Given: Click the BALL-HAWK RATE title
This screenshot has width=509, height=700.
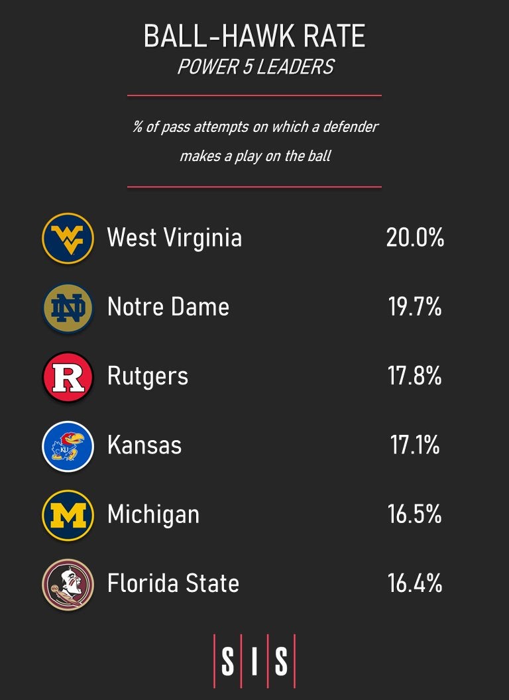Looking at the screenshot, I should 254,36.
